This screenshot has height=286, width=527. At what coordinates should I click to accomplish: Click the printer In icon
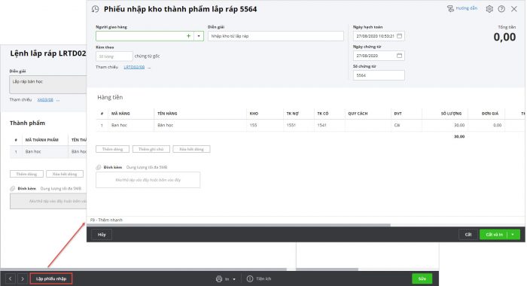pos(219,278)
